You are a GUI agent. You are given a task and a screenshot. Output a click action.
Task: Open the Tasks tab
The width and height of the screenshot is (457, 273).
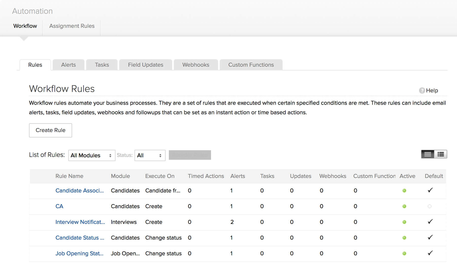102,65
